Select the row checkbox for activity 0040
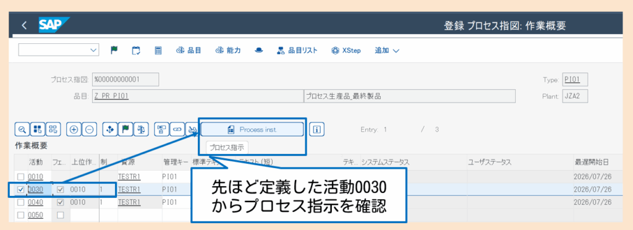This screenshot has width=633, height=230. [x=20, y=202]
